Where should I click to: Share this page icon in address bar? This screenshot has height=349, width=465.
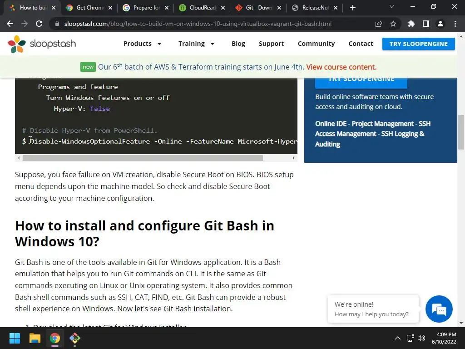coord(379,24)
